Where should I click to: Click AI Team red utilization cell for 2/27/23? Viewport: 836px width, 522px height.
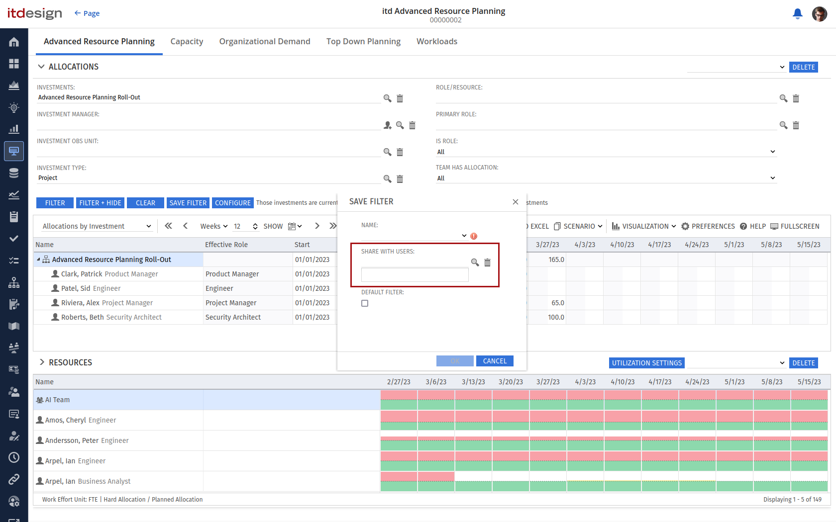pyautogui.click(x=399, y=395)
